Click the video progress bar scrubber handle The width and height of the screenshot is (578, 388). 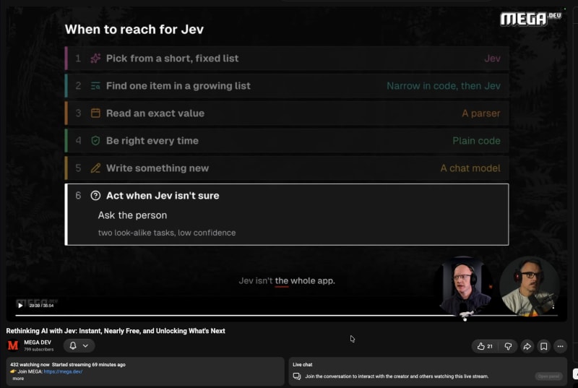[465, 319]
